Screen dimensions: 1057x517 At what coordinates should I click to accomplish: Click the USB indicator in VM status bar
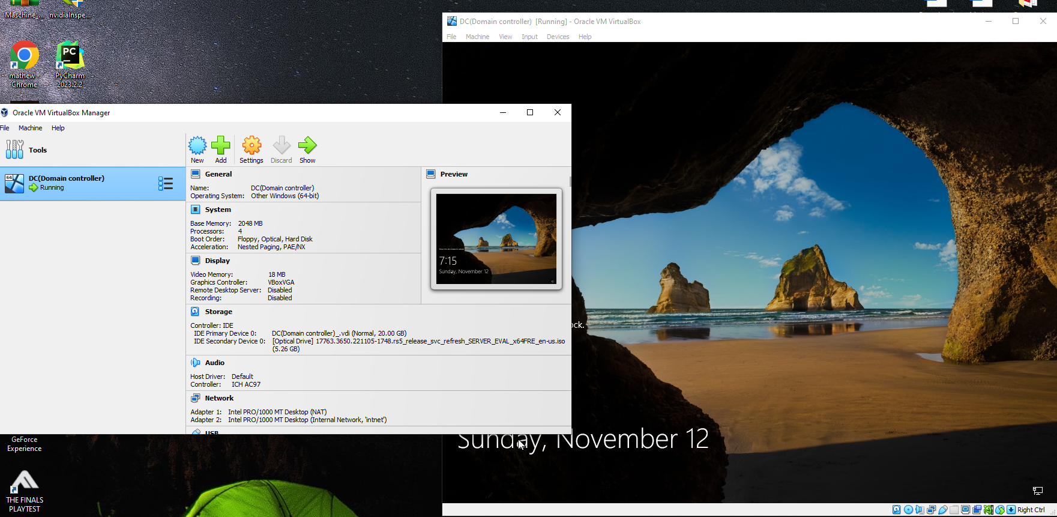tap(943, 510)
